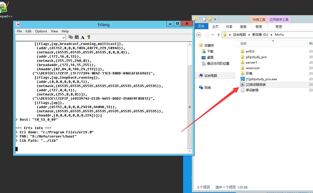This screenshot has width=313, height=193.
Task: Click 新加卷 (D:) in the address path
Action: (x=260, y=35)
